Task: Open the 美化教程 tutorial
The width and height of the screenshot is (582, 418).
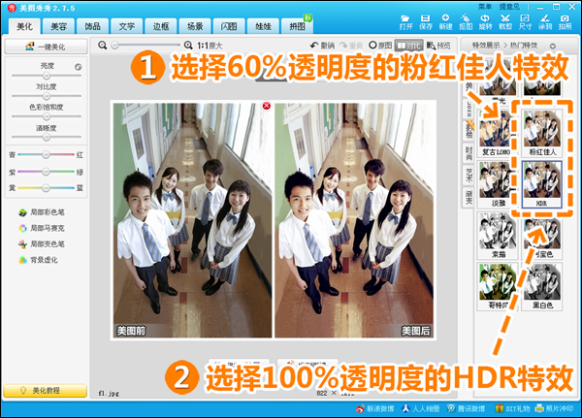Action: point(46,391)
